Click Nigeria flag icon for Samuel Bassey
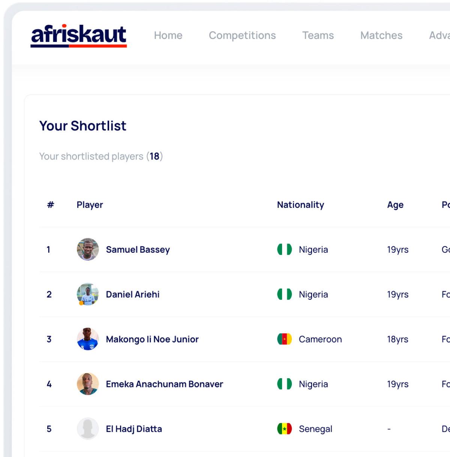 (284, 249)
